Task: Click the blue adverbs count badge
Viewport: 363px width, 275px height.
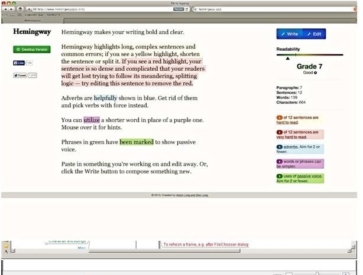Action: point(280,147)
